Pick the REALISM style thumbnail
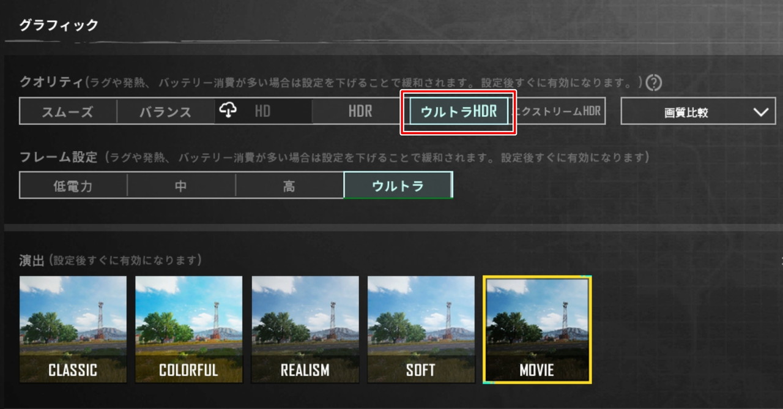 pyautogui.click(x=305, y=329)
